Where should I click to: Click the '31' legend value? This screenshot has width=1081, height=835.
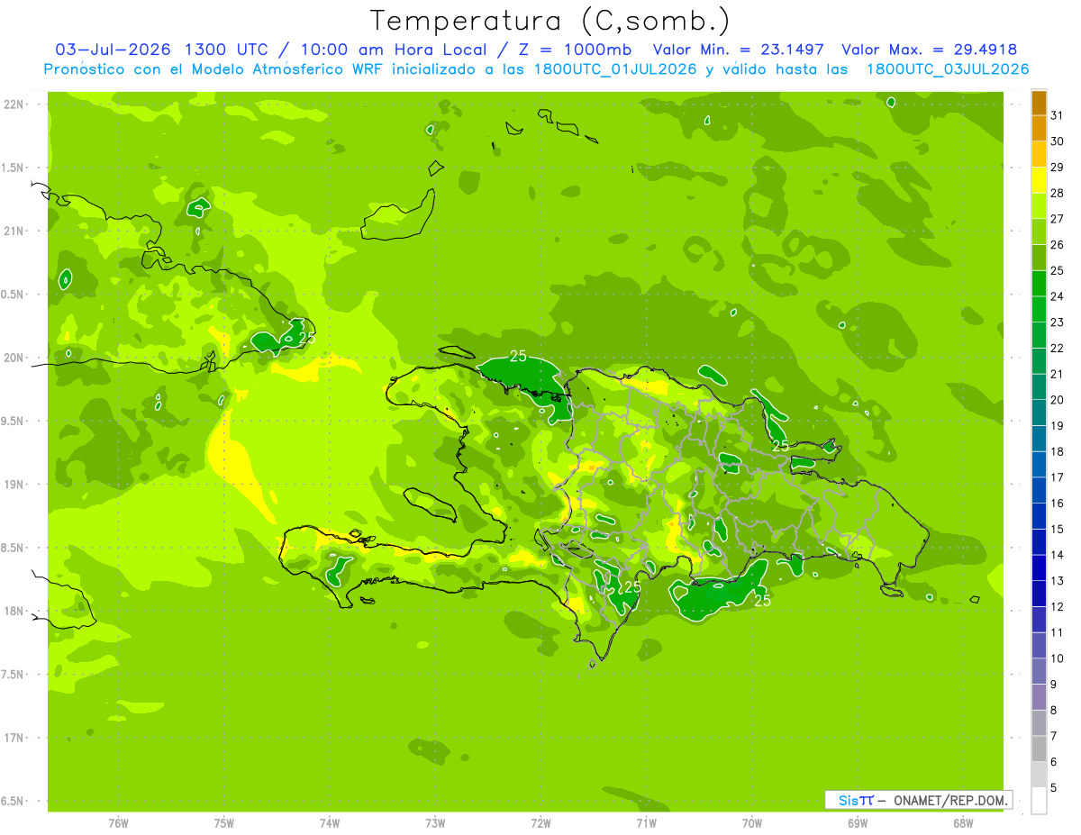(x=1057, y=115)
